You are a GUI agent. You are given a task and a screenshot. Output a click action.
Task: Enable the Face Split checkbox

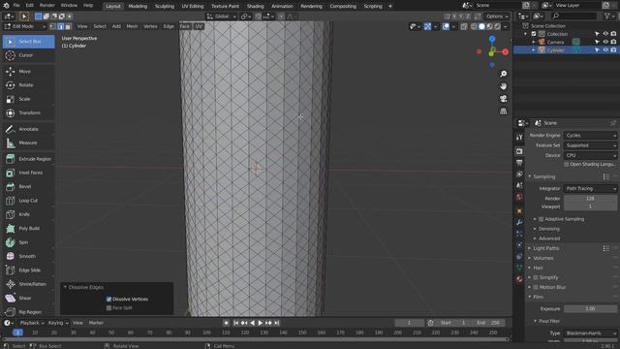click(108, 308)
